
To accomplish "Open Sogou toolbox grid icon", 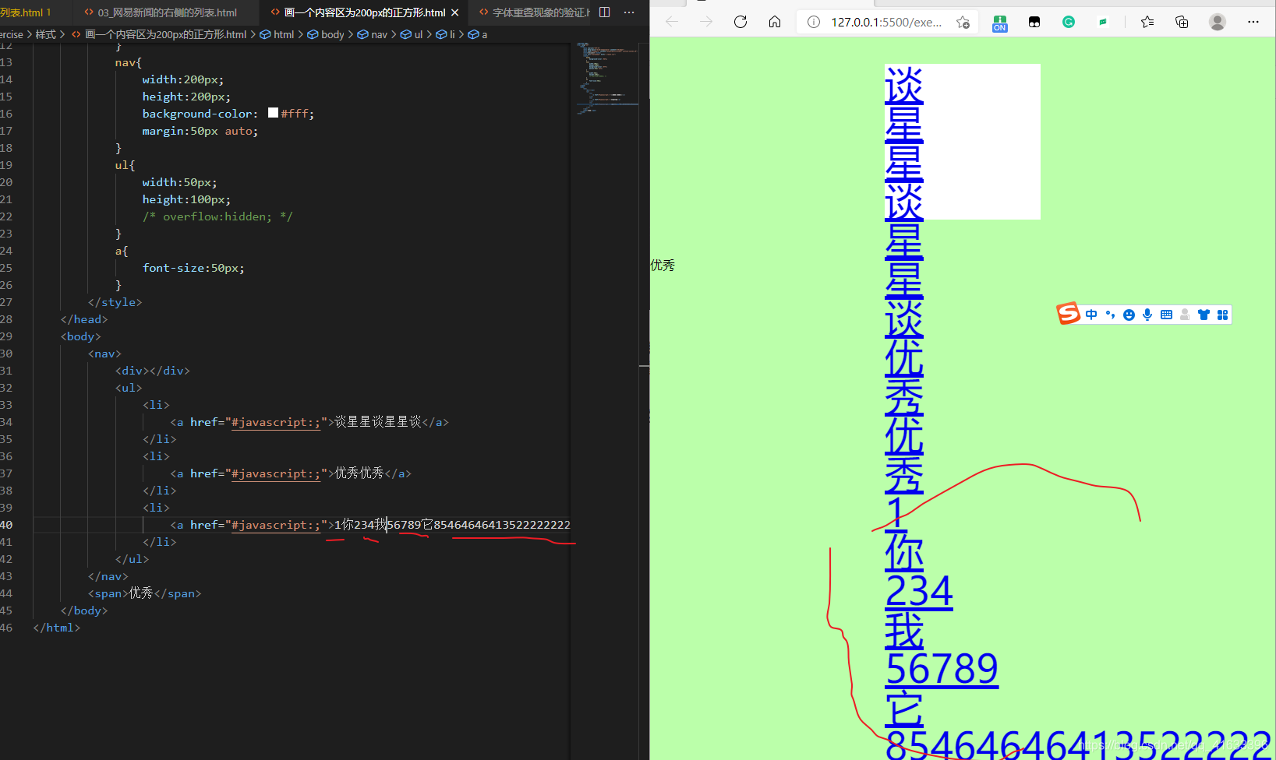I will pyautogui.click(x=1222, y=315).
